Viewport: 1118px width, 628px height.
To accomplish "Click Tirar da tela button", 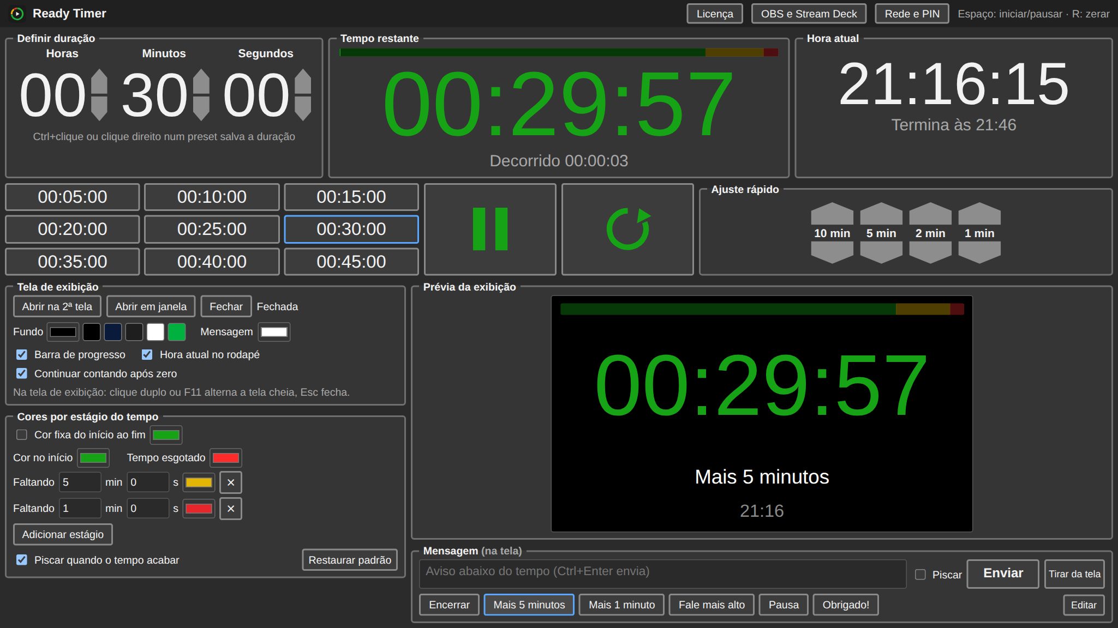I will [x=1074, y=573].
